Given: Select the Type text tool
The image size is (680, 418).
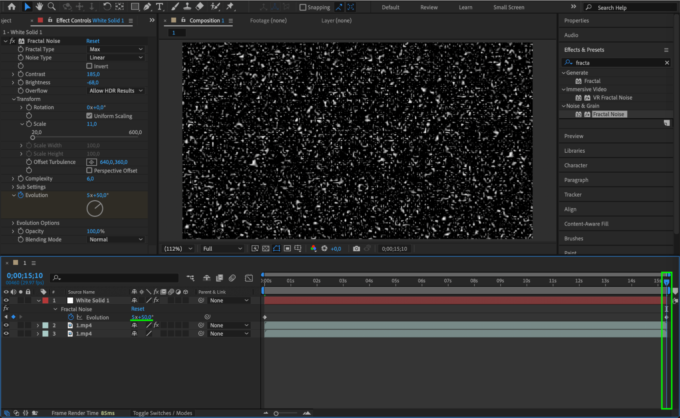Looking at the screenshot, I should click(159, 6).
